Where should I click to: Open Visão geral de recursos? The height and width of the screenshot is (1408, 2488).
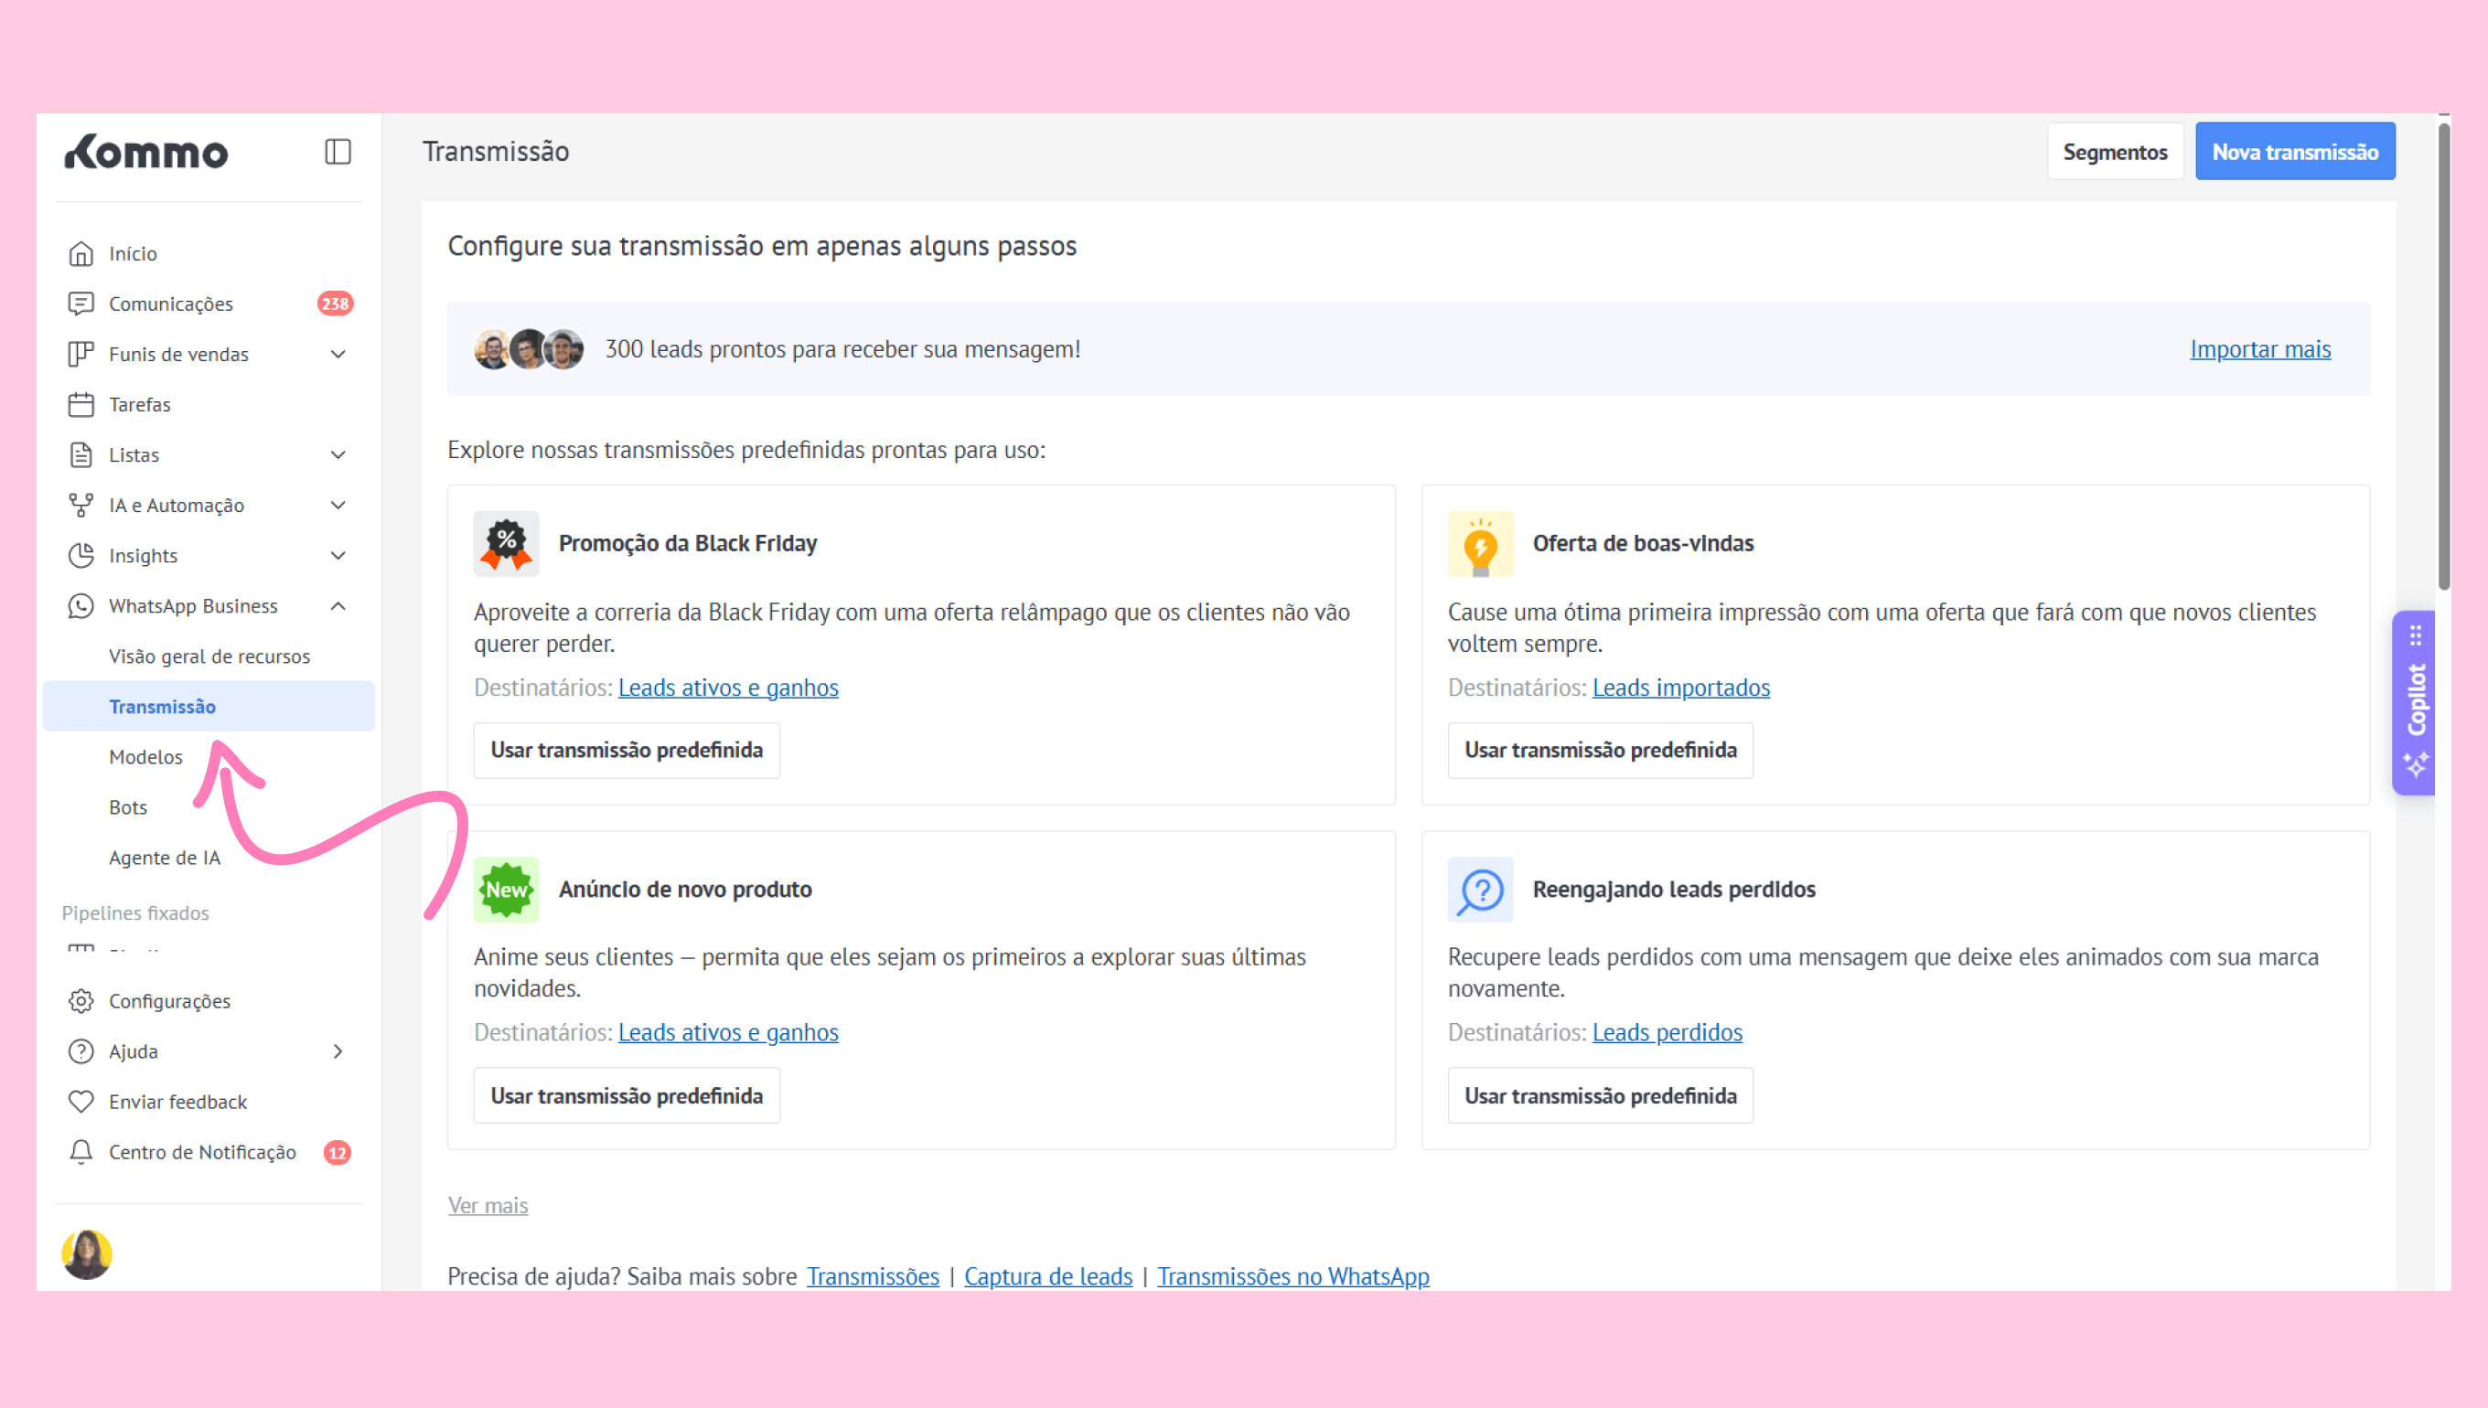209,656
